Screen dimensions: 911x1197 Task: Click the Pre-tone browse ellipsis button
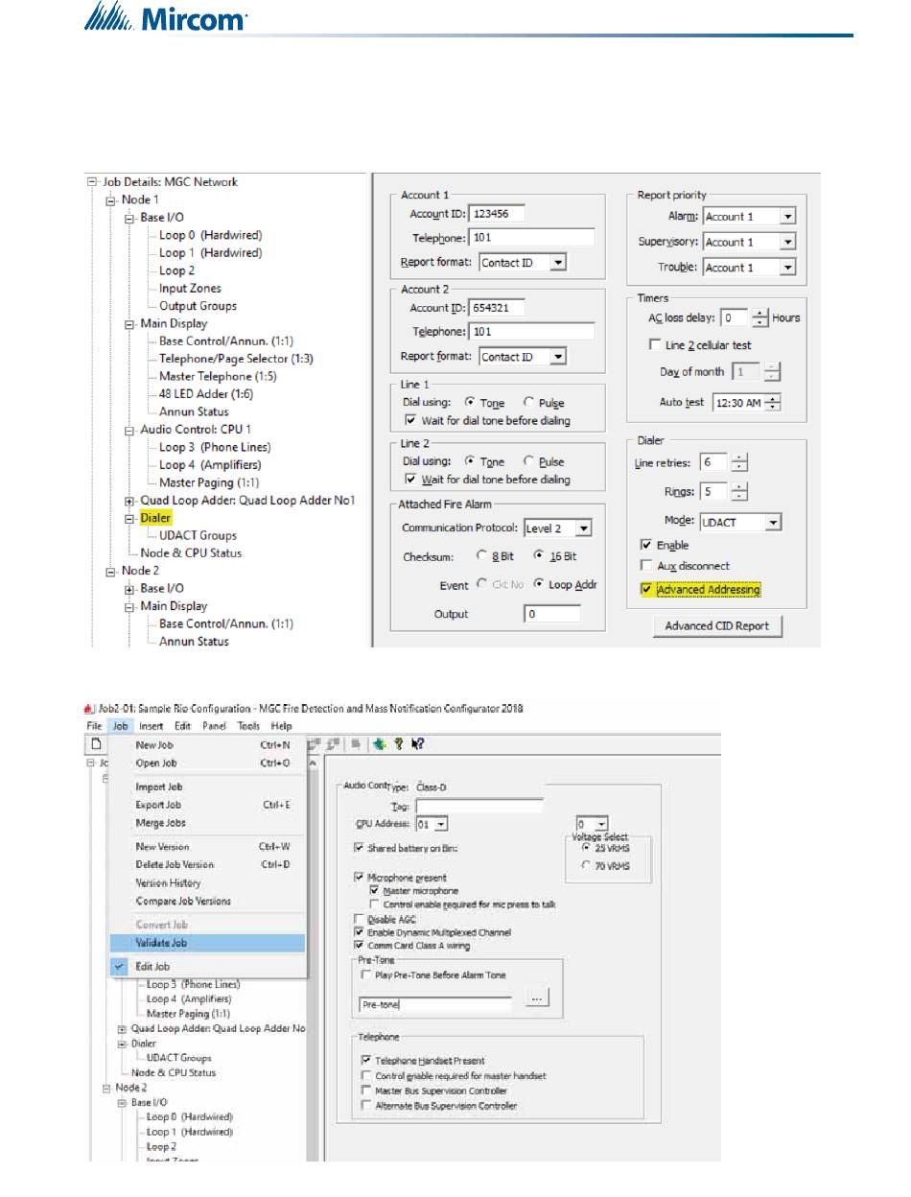point(538,998)
